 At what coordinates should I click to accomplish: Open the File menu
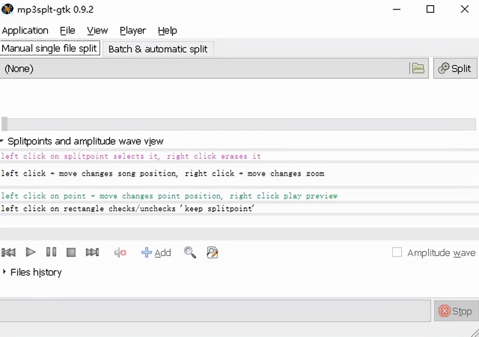pyautogui.click(x=67, y=31)
